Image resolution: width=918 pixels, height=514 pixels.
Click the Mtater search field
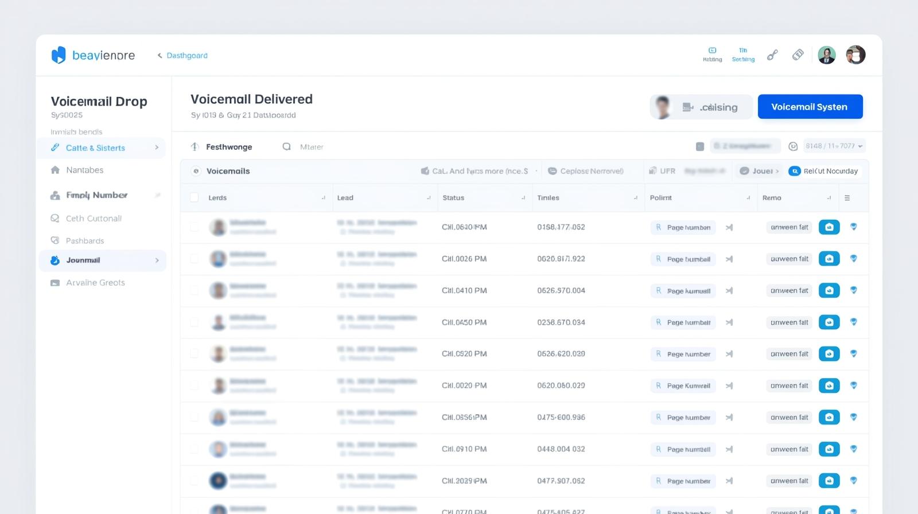[x=312, y=147]
